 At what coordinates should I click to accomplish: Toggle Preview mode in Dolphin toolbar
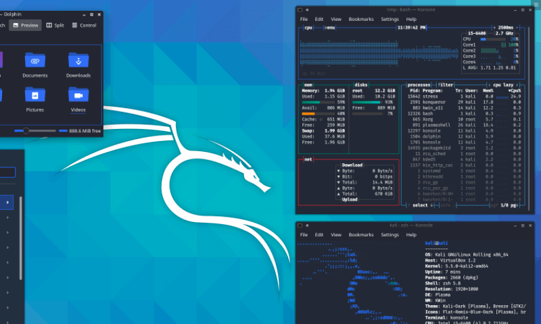coord(25,25)
